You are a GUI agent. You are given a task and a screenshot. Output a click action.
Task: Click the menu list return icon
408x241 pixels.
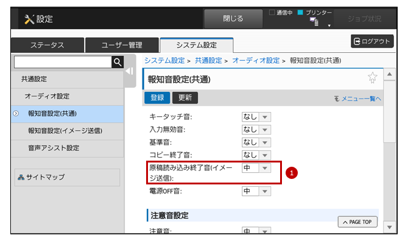coord(337,99)
